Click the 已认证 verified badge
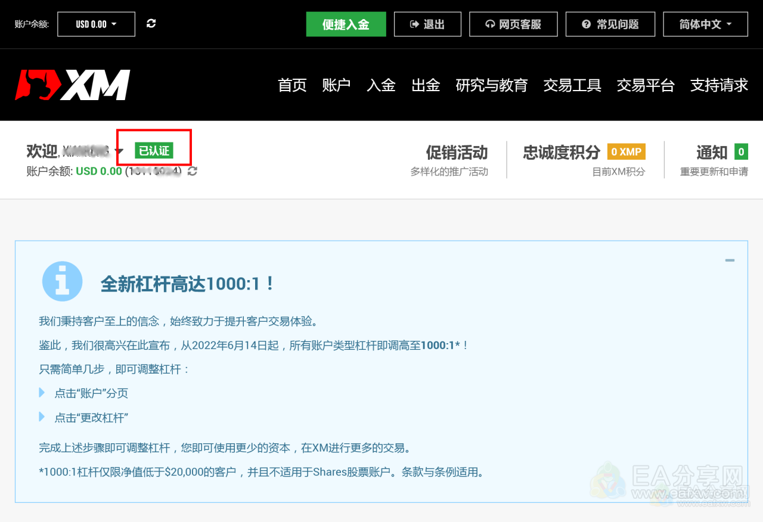 tap(154, 151)
